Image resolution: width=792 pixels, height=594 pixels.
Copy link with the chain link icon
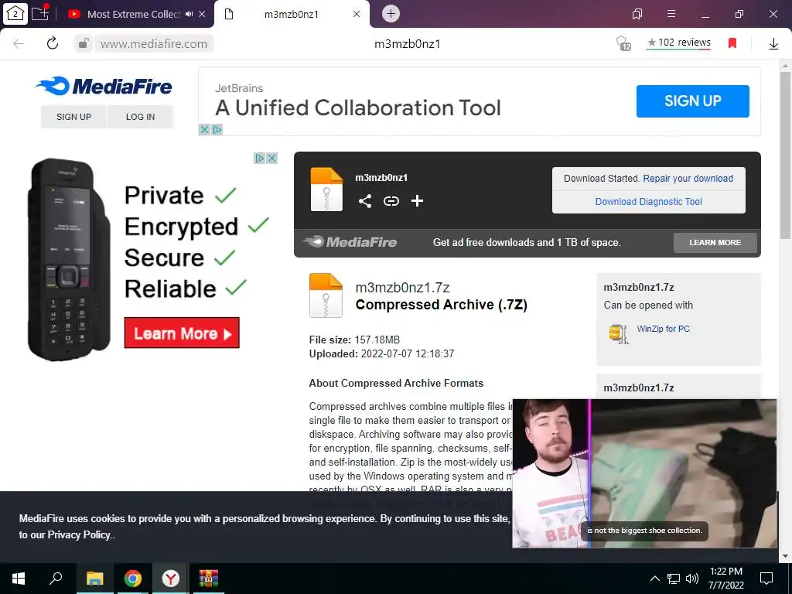pyautogui.click(x=391, y=201)
